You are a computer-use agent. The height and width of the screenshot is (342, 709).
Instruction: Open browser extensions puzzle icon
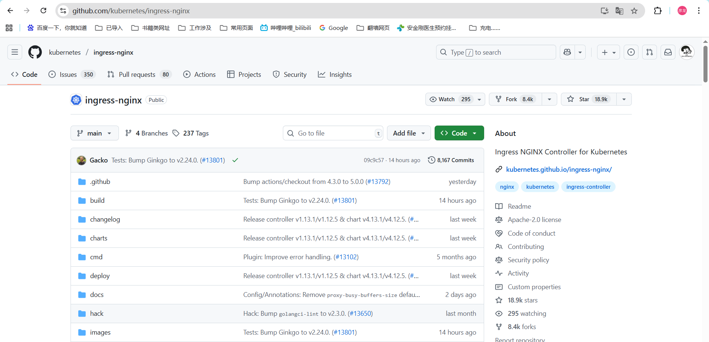tap(658, 11)
